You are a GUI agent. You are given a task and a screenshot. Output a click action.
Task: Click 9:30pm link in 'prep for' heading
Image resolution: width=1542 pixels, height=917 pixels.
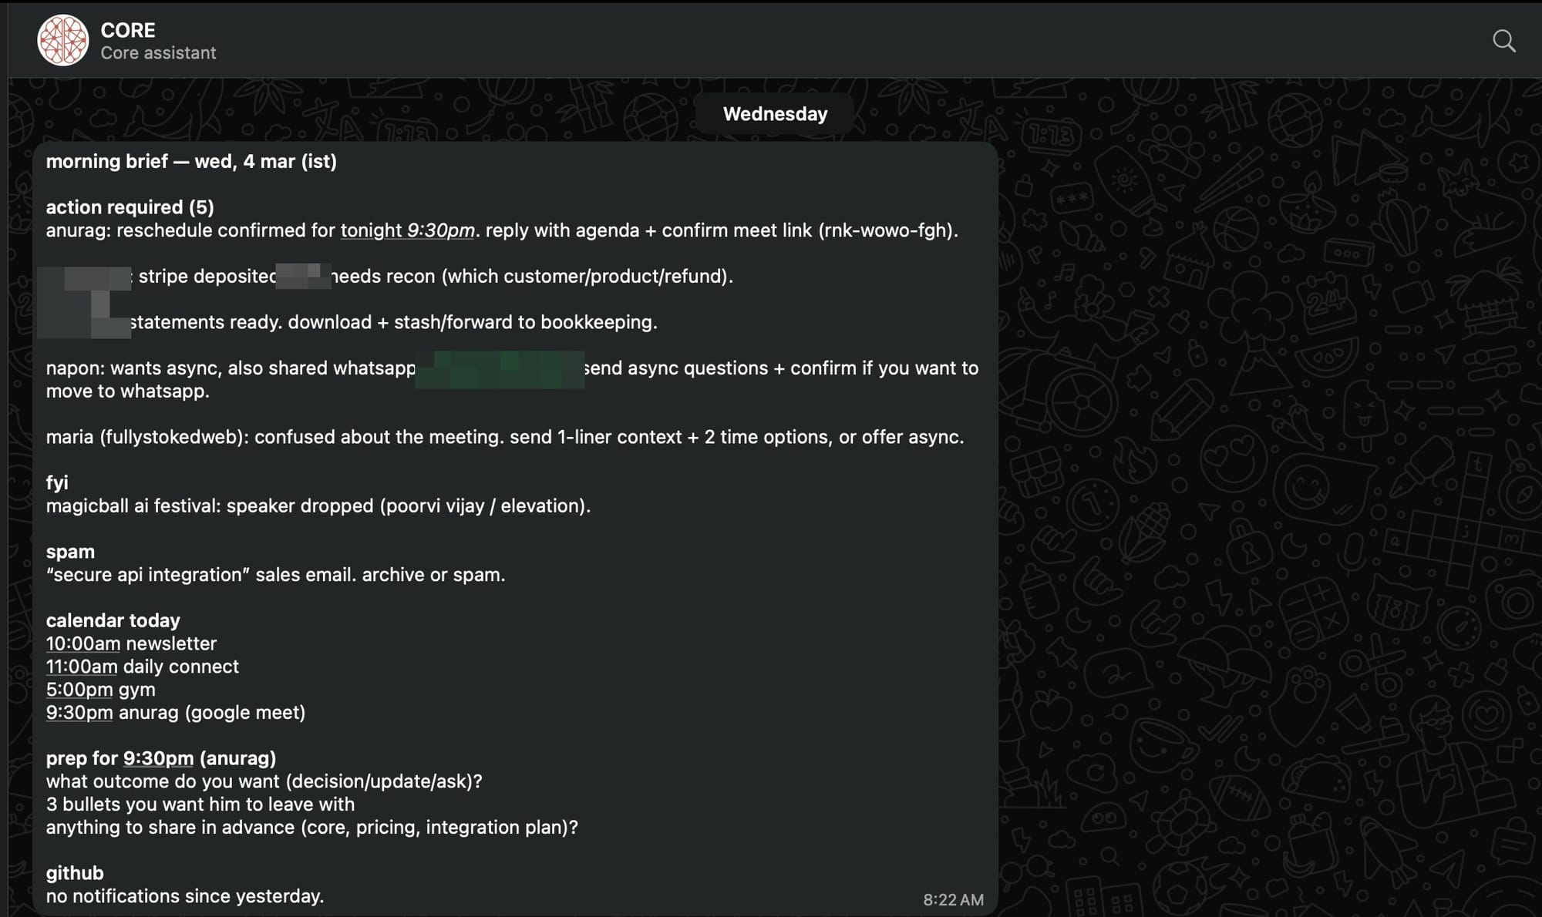(158, 758)
